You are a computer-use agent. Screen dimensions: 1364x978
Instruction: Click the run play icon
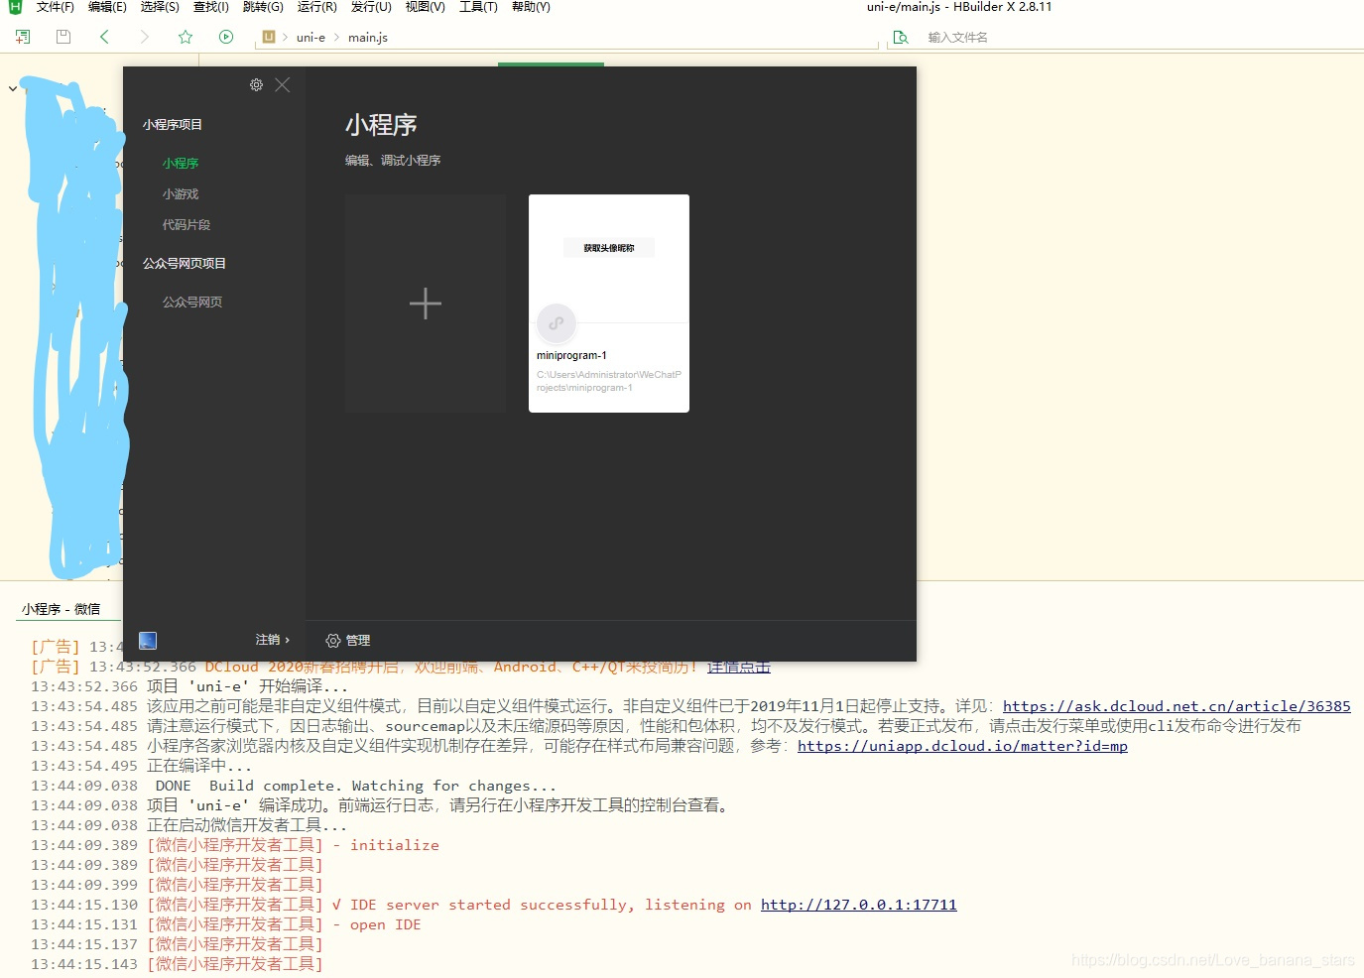pos(226,37)
